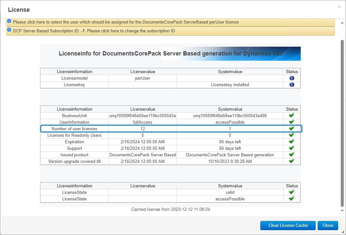Click the green checkmark in Userinformation row
The height and width of the screenshot is (235, 346).
(x=292, y=122)
